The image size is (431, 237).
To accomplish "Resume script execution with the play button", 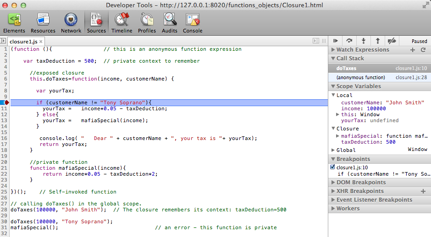I will click(336, 41).
